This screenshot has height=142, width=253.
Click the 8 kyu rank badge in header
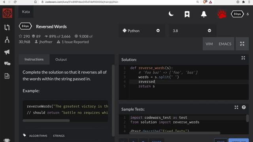tap(237, 14)
